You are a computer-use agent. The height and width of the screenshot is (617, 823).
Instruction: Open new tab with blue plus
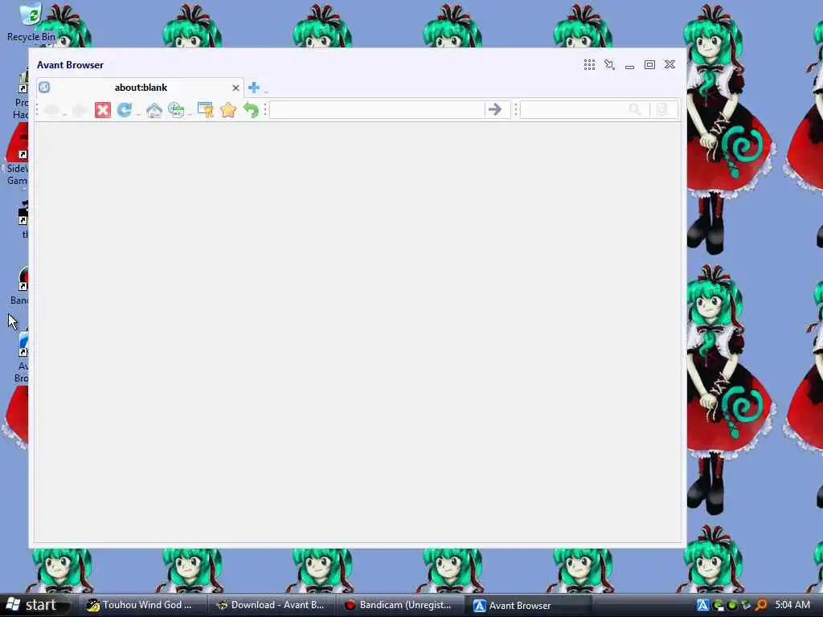click(x=253, y=88)
